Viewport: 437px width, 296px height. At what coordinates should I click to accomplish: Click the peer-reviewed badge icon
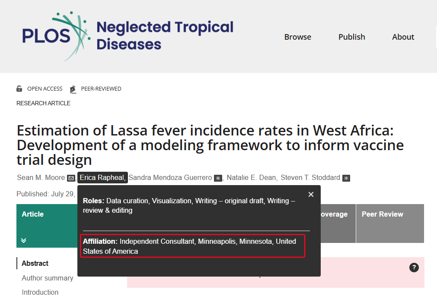73,89
